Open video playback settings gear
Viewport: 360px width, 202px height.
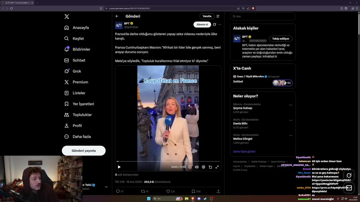[x=204, y=167]
